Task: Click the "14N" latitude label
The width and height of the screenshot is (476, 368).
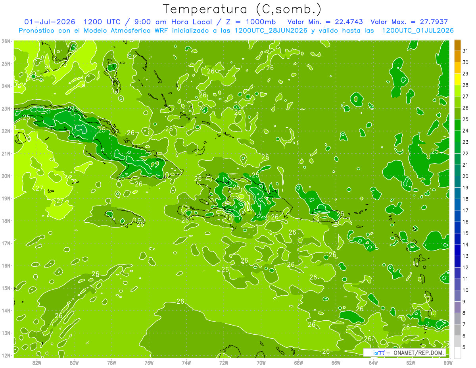Action: pos(6,310)
